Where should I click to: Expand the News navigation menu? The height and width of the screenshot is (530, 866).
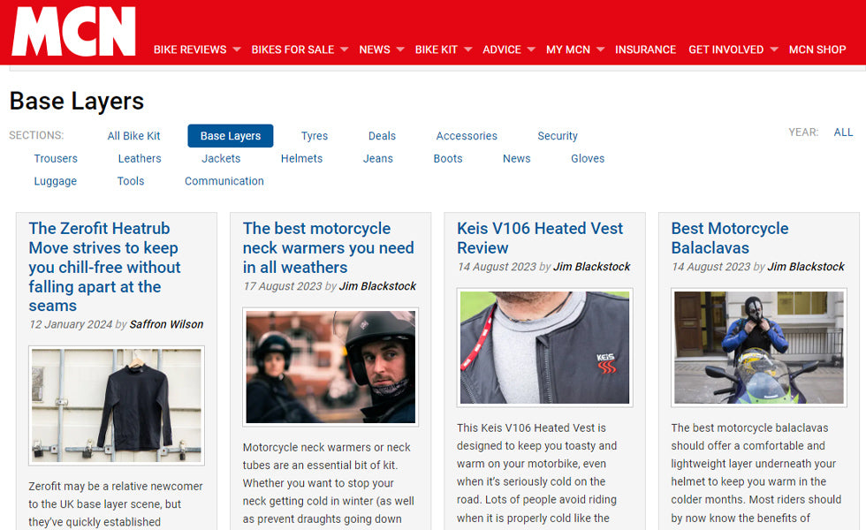pyautogui.click(x=381, y=49)
